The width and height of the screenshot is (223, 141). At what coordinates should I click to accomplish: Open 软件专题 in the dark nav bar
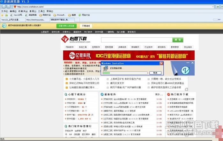pos(99,32)
